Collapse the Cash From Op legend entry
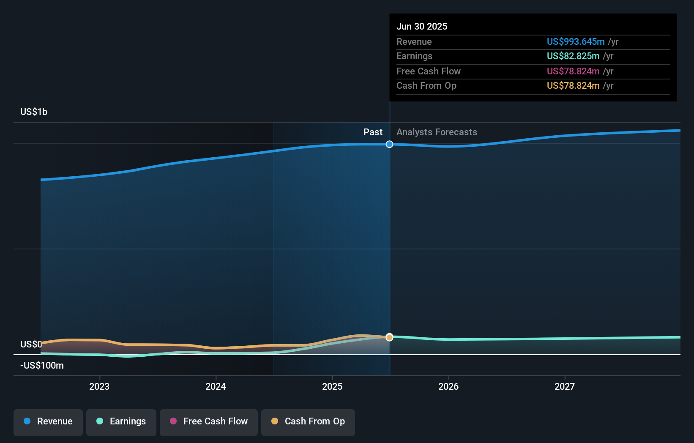This screenshot has height=443, width=694. click(x=308, y=421)
